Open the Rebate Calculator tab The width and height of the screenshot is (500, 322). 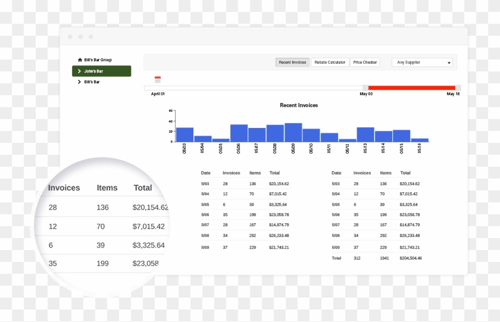pyautogui.click(x=330, y=62)
